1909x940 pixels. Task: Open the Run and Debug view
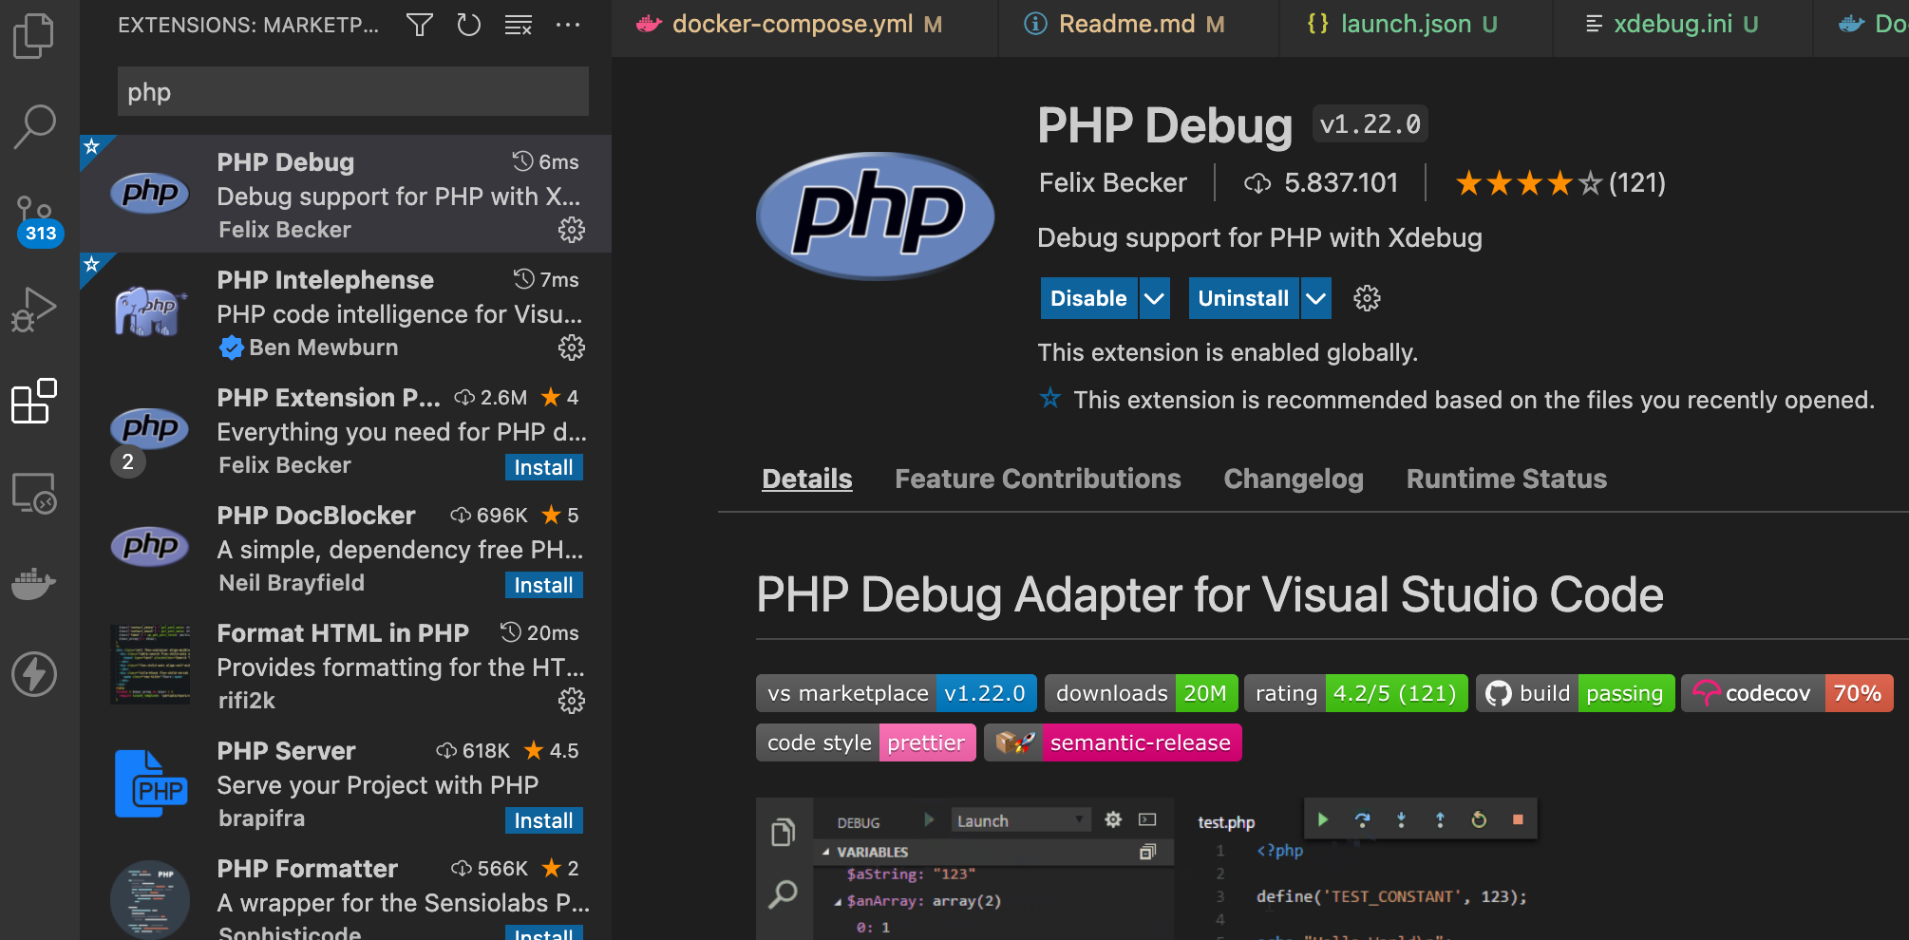pyautogui.click(x=34, y=309)
